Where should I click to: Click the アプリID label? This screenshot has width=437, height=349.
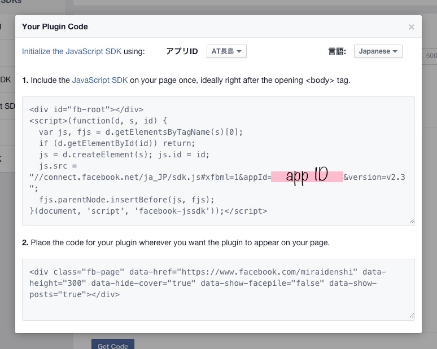(x=182, y=51)
